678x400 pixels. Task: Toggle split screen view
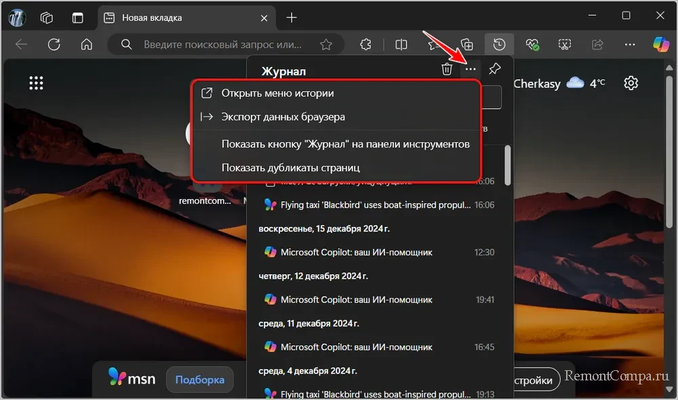[401, 44]
